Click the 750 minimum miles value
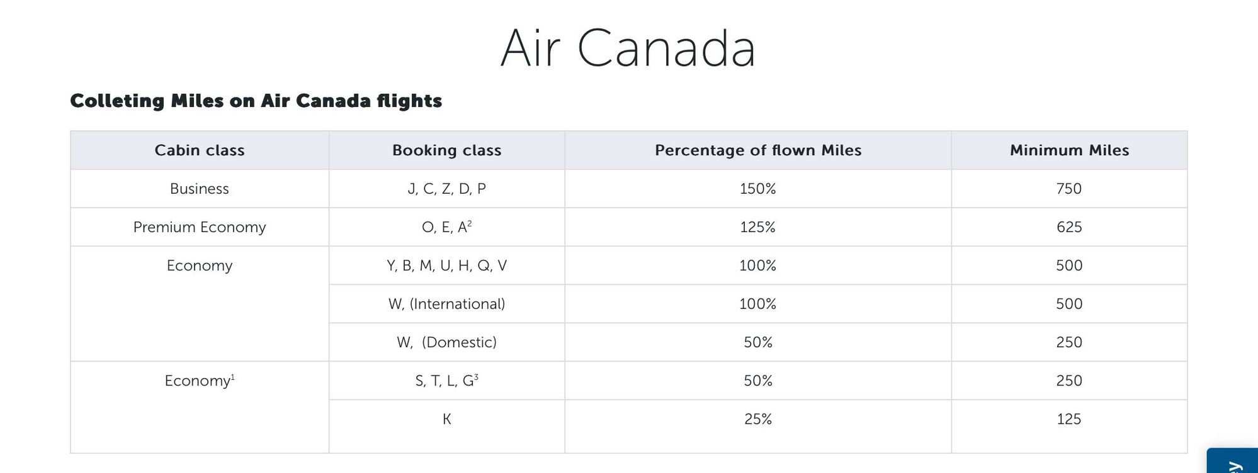This screenshot has height=473, width=1258. pyautogui.click(x=1069, y=189)
